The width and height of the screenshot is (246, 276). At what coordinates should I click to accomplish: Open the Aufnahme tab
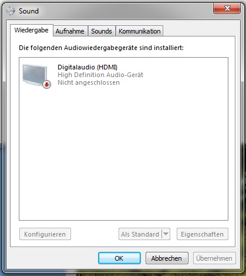point(70,31)
